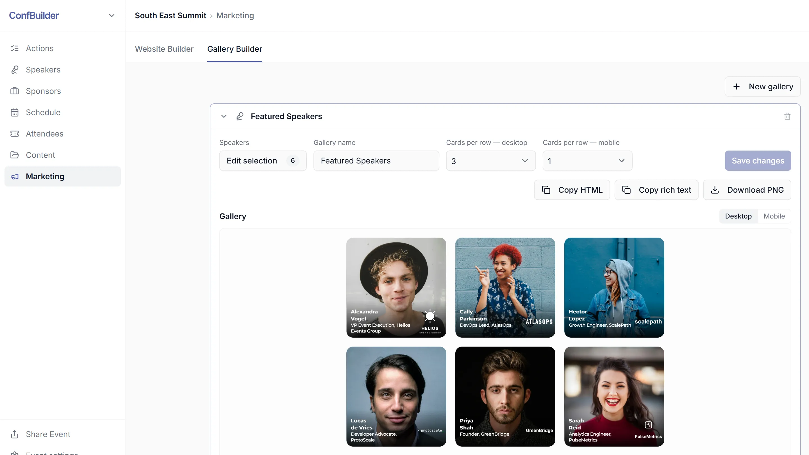Click the Share Event label

pyautogui.click(x=48, y=434)
